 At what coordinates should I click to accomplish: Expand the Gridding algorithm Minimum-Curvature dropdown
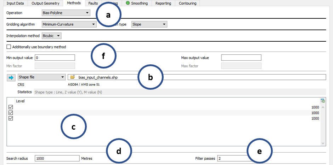[69, 24]
